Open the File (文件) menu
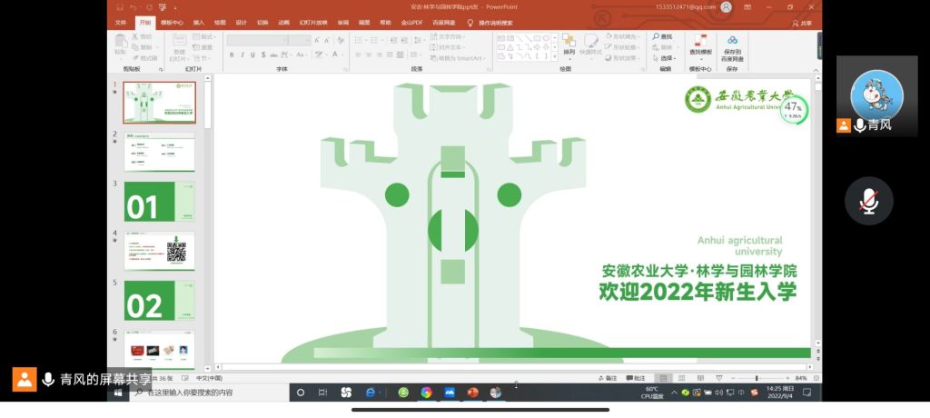Screen dimensions: 930x418 121,22
